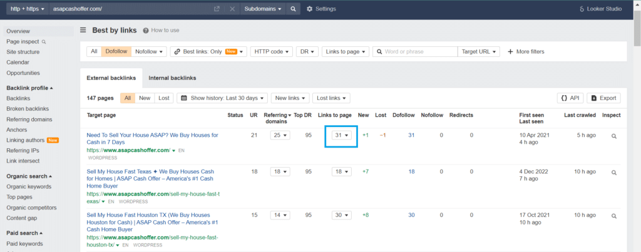Open Linking authors in the sidebar
The image size is (641, 252).
[x=25, y=140]
